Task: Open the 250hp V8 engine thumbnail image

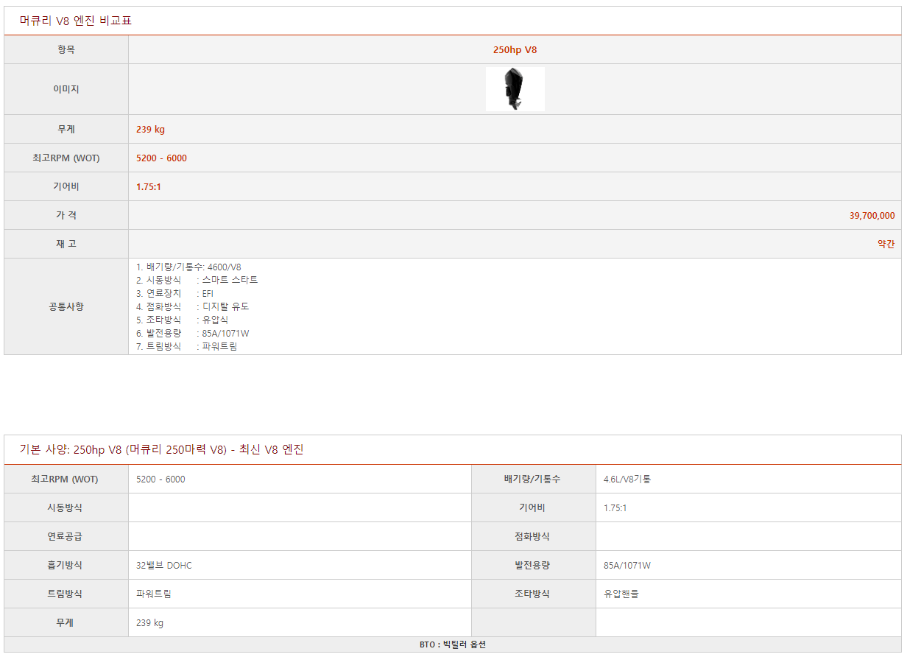Action: (x=515, y=89)
